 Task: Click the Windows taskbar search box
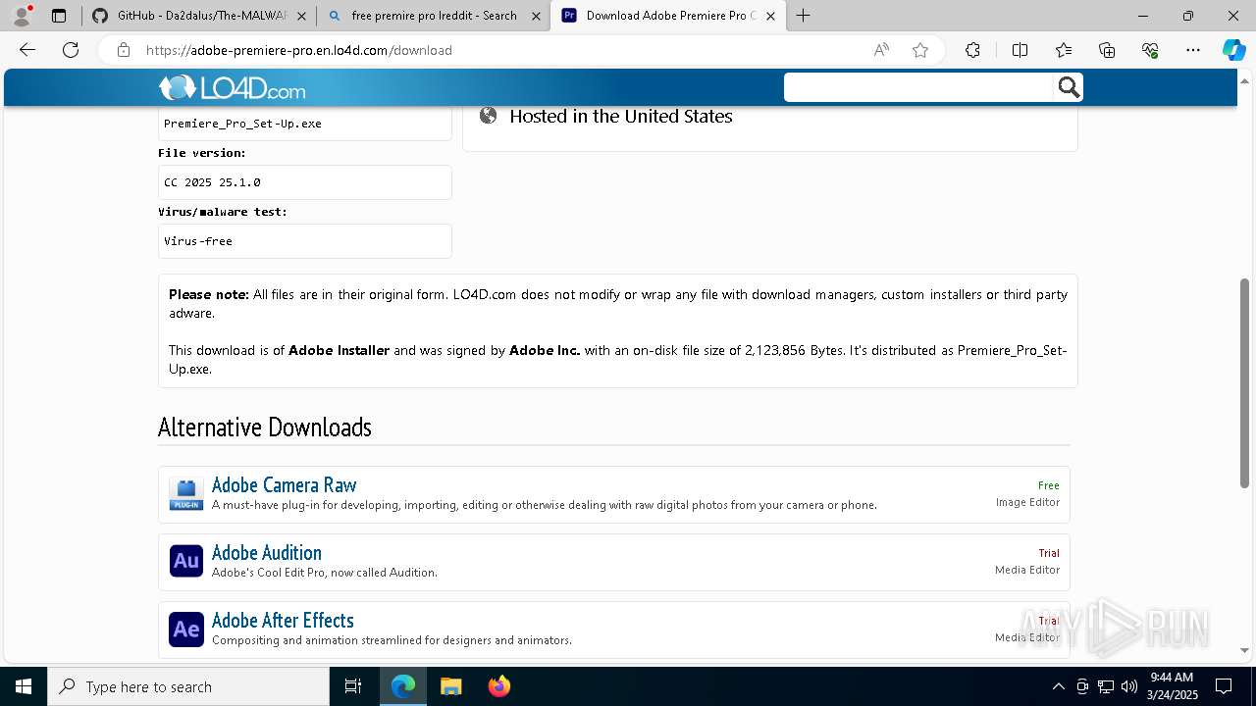pos(188,686)
